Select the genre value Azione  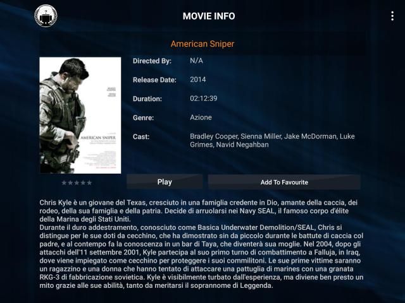201,117
